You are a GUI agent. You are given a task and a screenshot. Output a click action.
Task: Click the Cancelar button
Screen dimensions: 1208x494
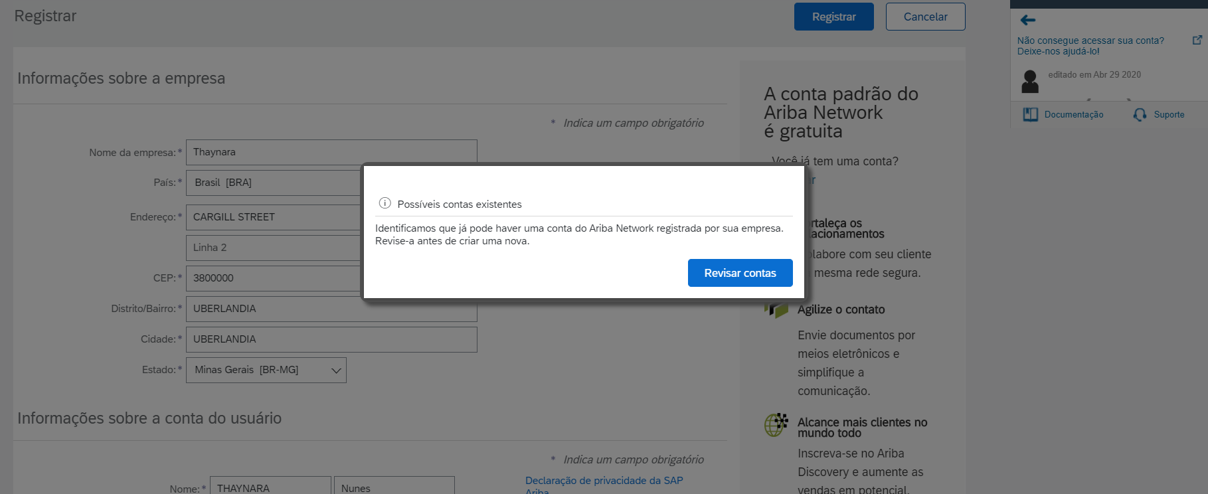(x=925, y=17)
